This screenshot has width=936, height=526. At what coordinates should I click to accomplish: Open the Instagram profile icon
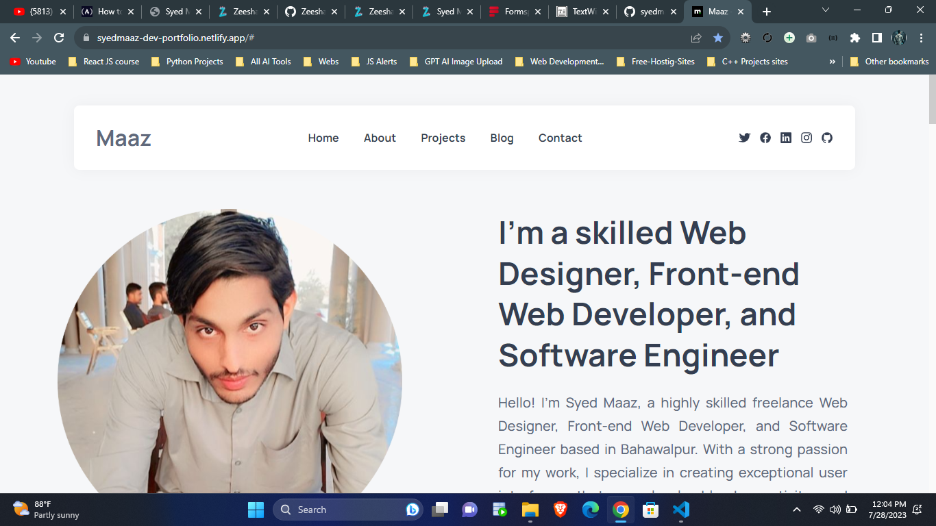pos(806,138)
